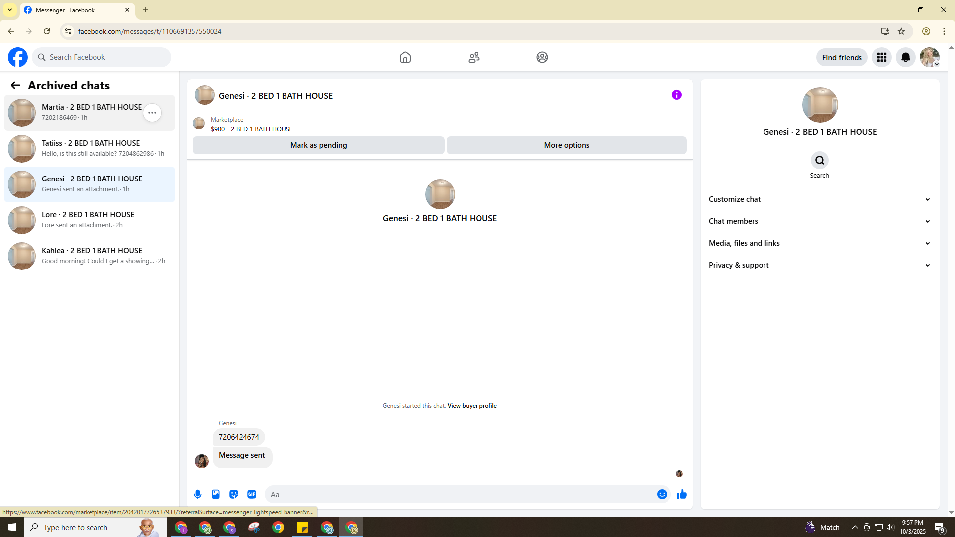Click Mark as pending
The width and height of the screenshot is (955, 537).
click(319, 145)
